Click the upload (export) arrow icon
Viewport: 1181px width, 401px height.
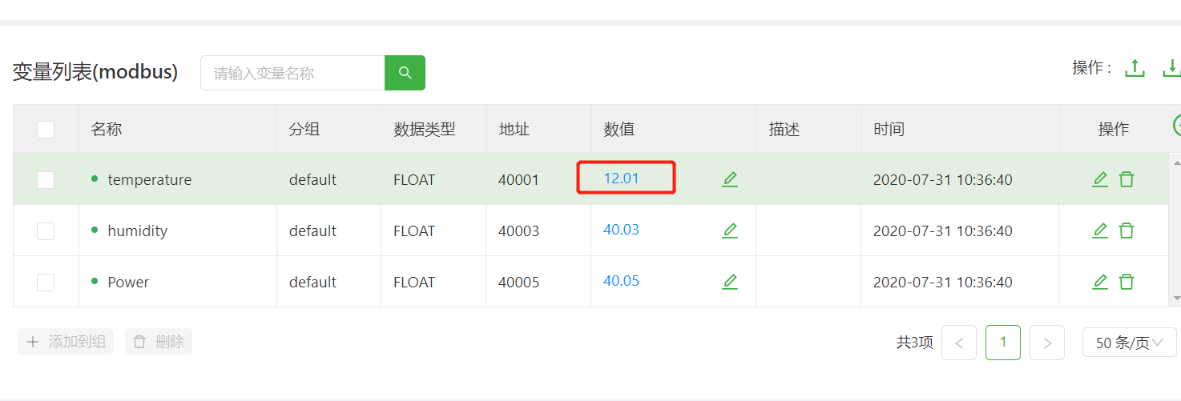tap(1135, 69)
